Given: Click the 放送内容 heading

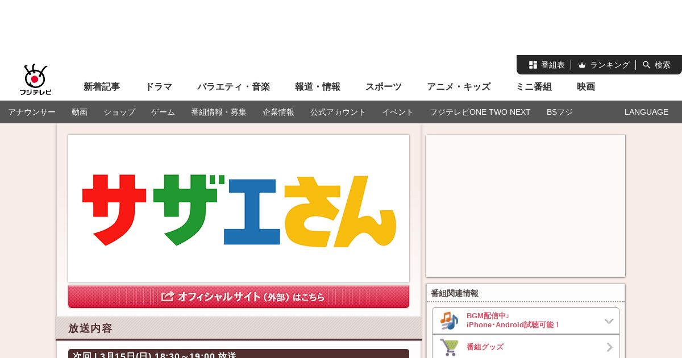Looking at the screenshot, I should point(90,328).
